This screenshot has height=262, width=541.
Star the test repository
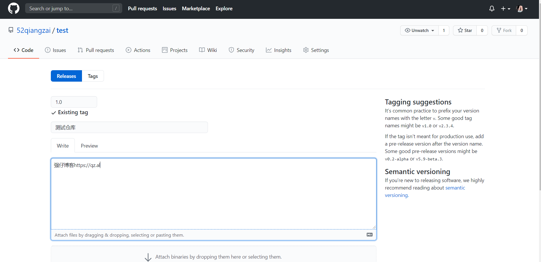[465, 31]
